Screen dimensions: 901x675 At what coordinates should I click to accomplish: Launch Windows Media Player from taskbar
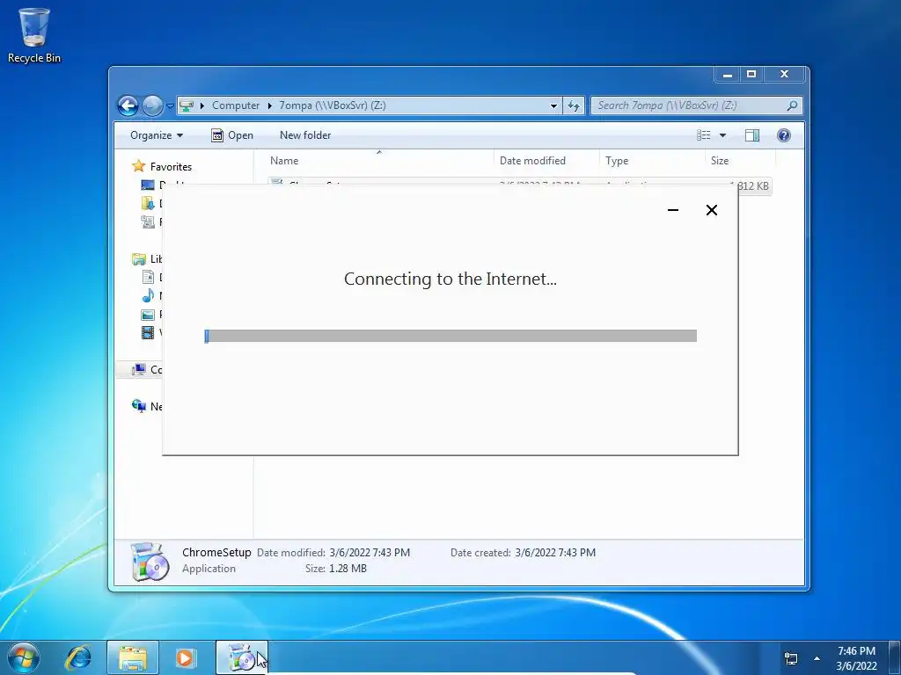click(x=185, y=657)
